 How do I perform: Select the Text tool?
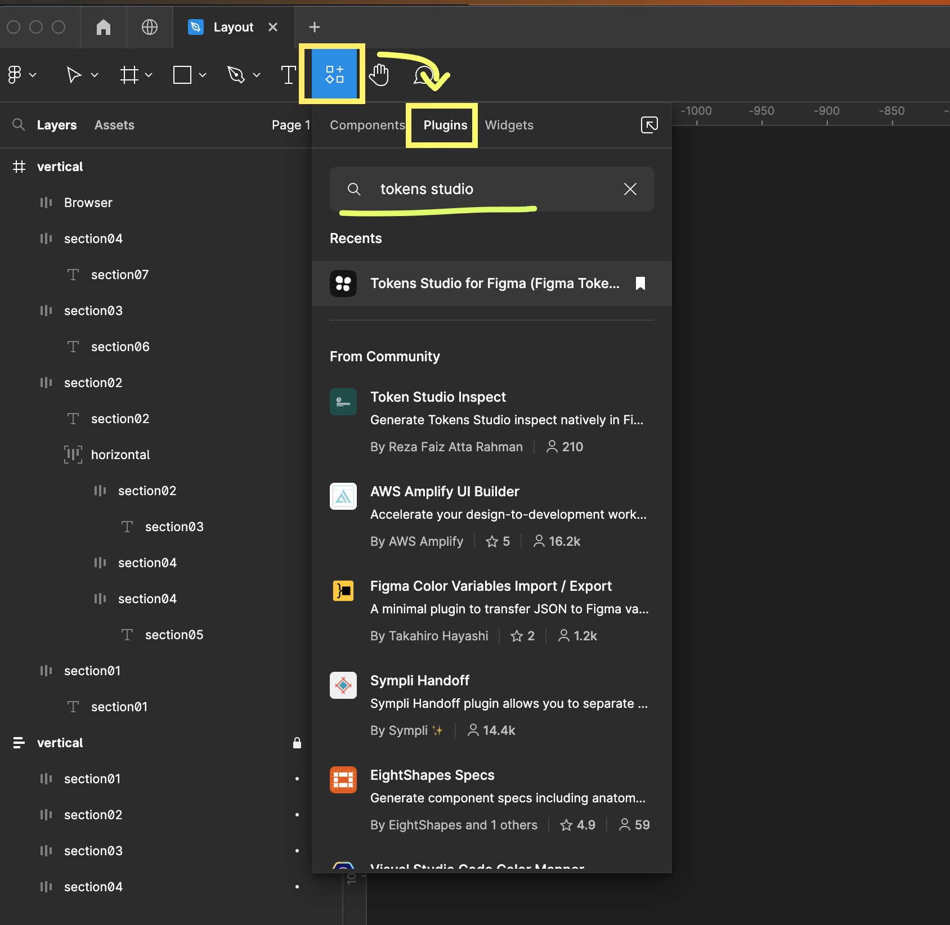289,74
